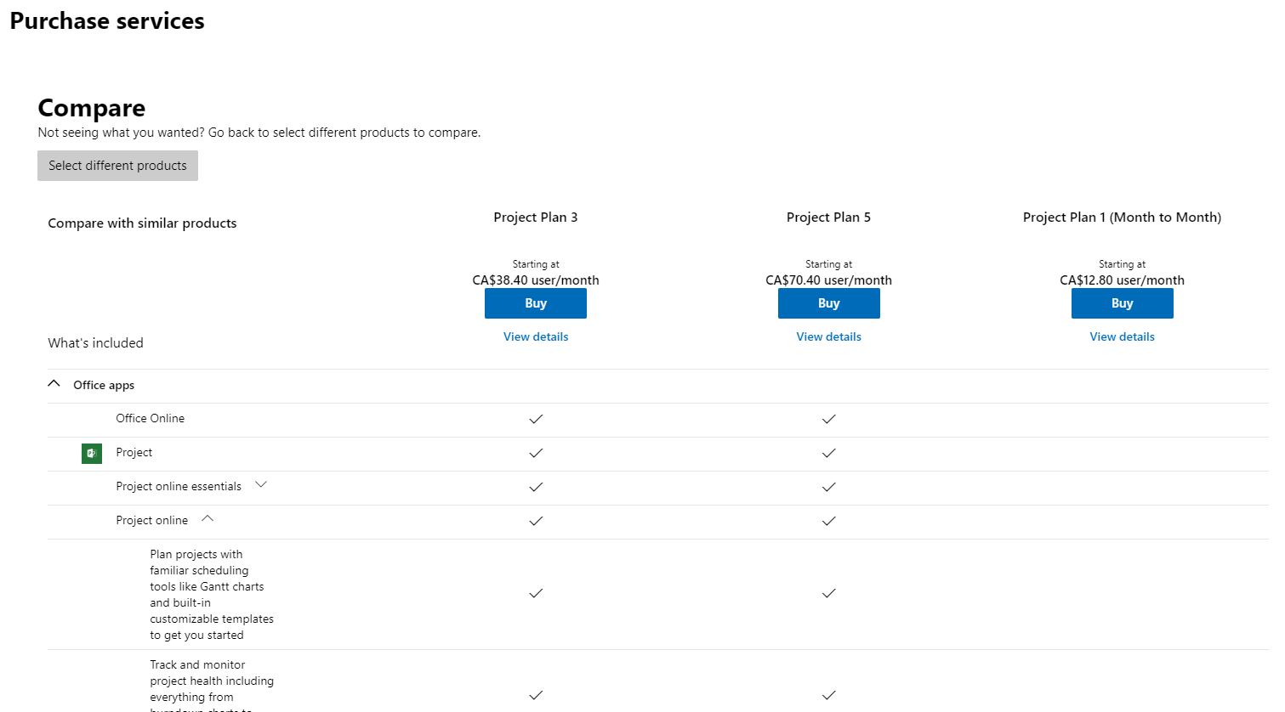
Task: Click the Office apps section label
Action: (104, 385)
